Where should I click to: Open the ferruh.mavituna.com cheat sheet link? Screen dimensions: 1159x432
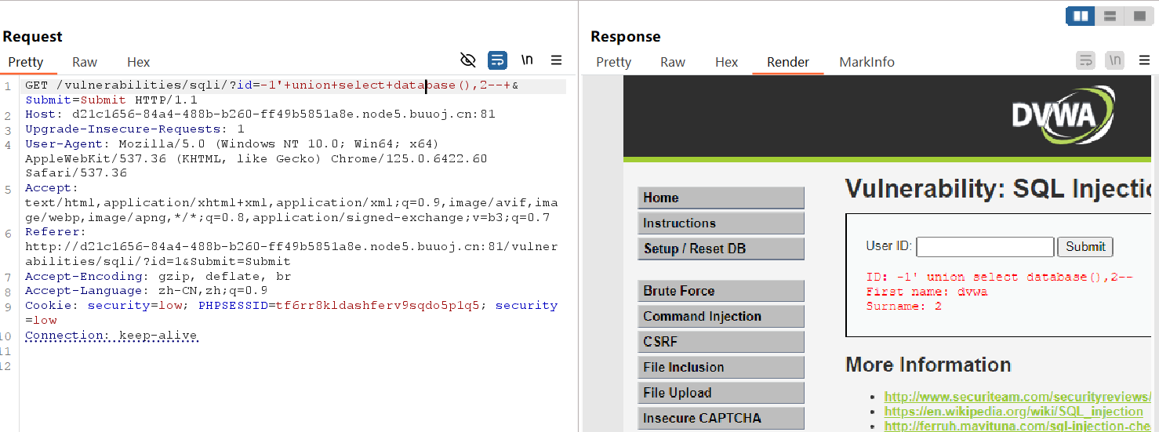point(1017,427)
